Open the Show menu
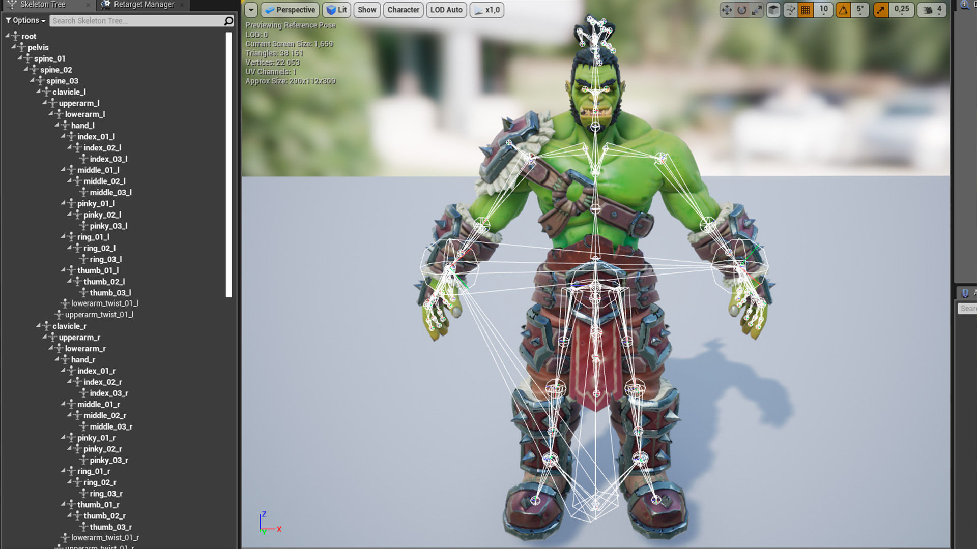This screenshot has height=549, width=977. [x=367, y=10]
